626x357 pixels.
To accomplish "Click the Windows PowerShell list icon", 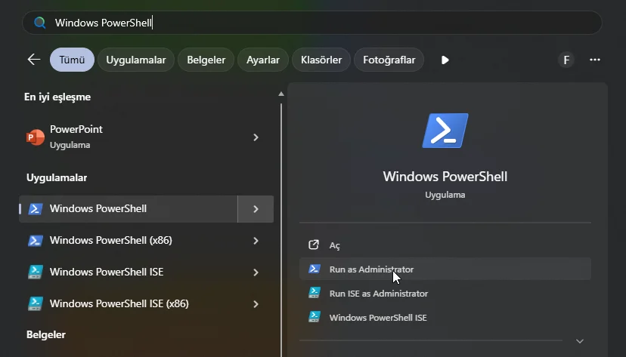I will tap(35, 209).
